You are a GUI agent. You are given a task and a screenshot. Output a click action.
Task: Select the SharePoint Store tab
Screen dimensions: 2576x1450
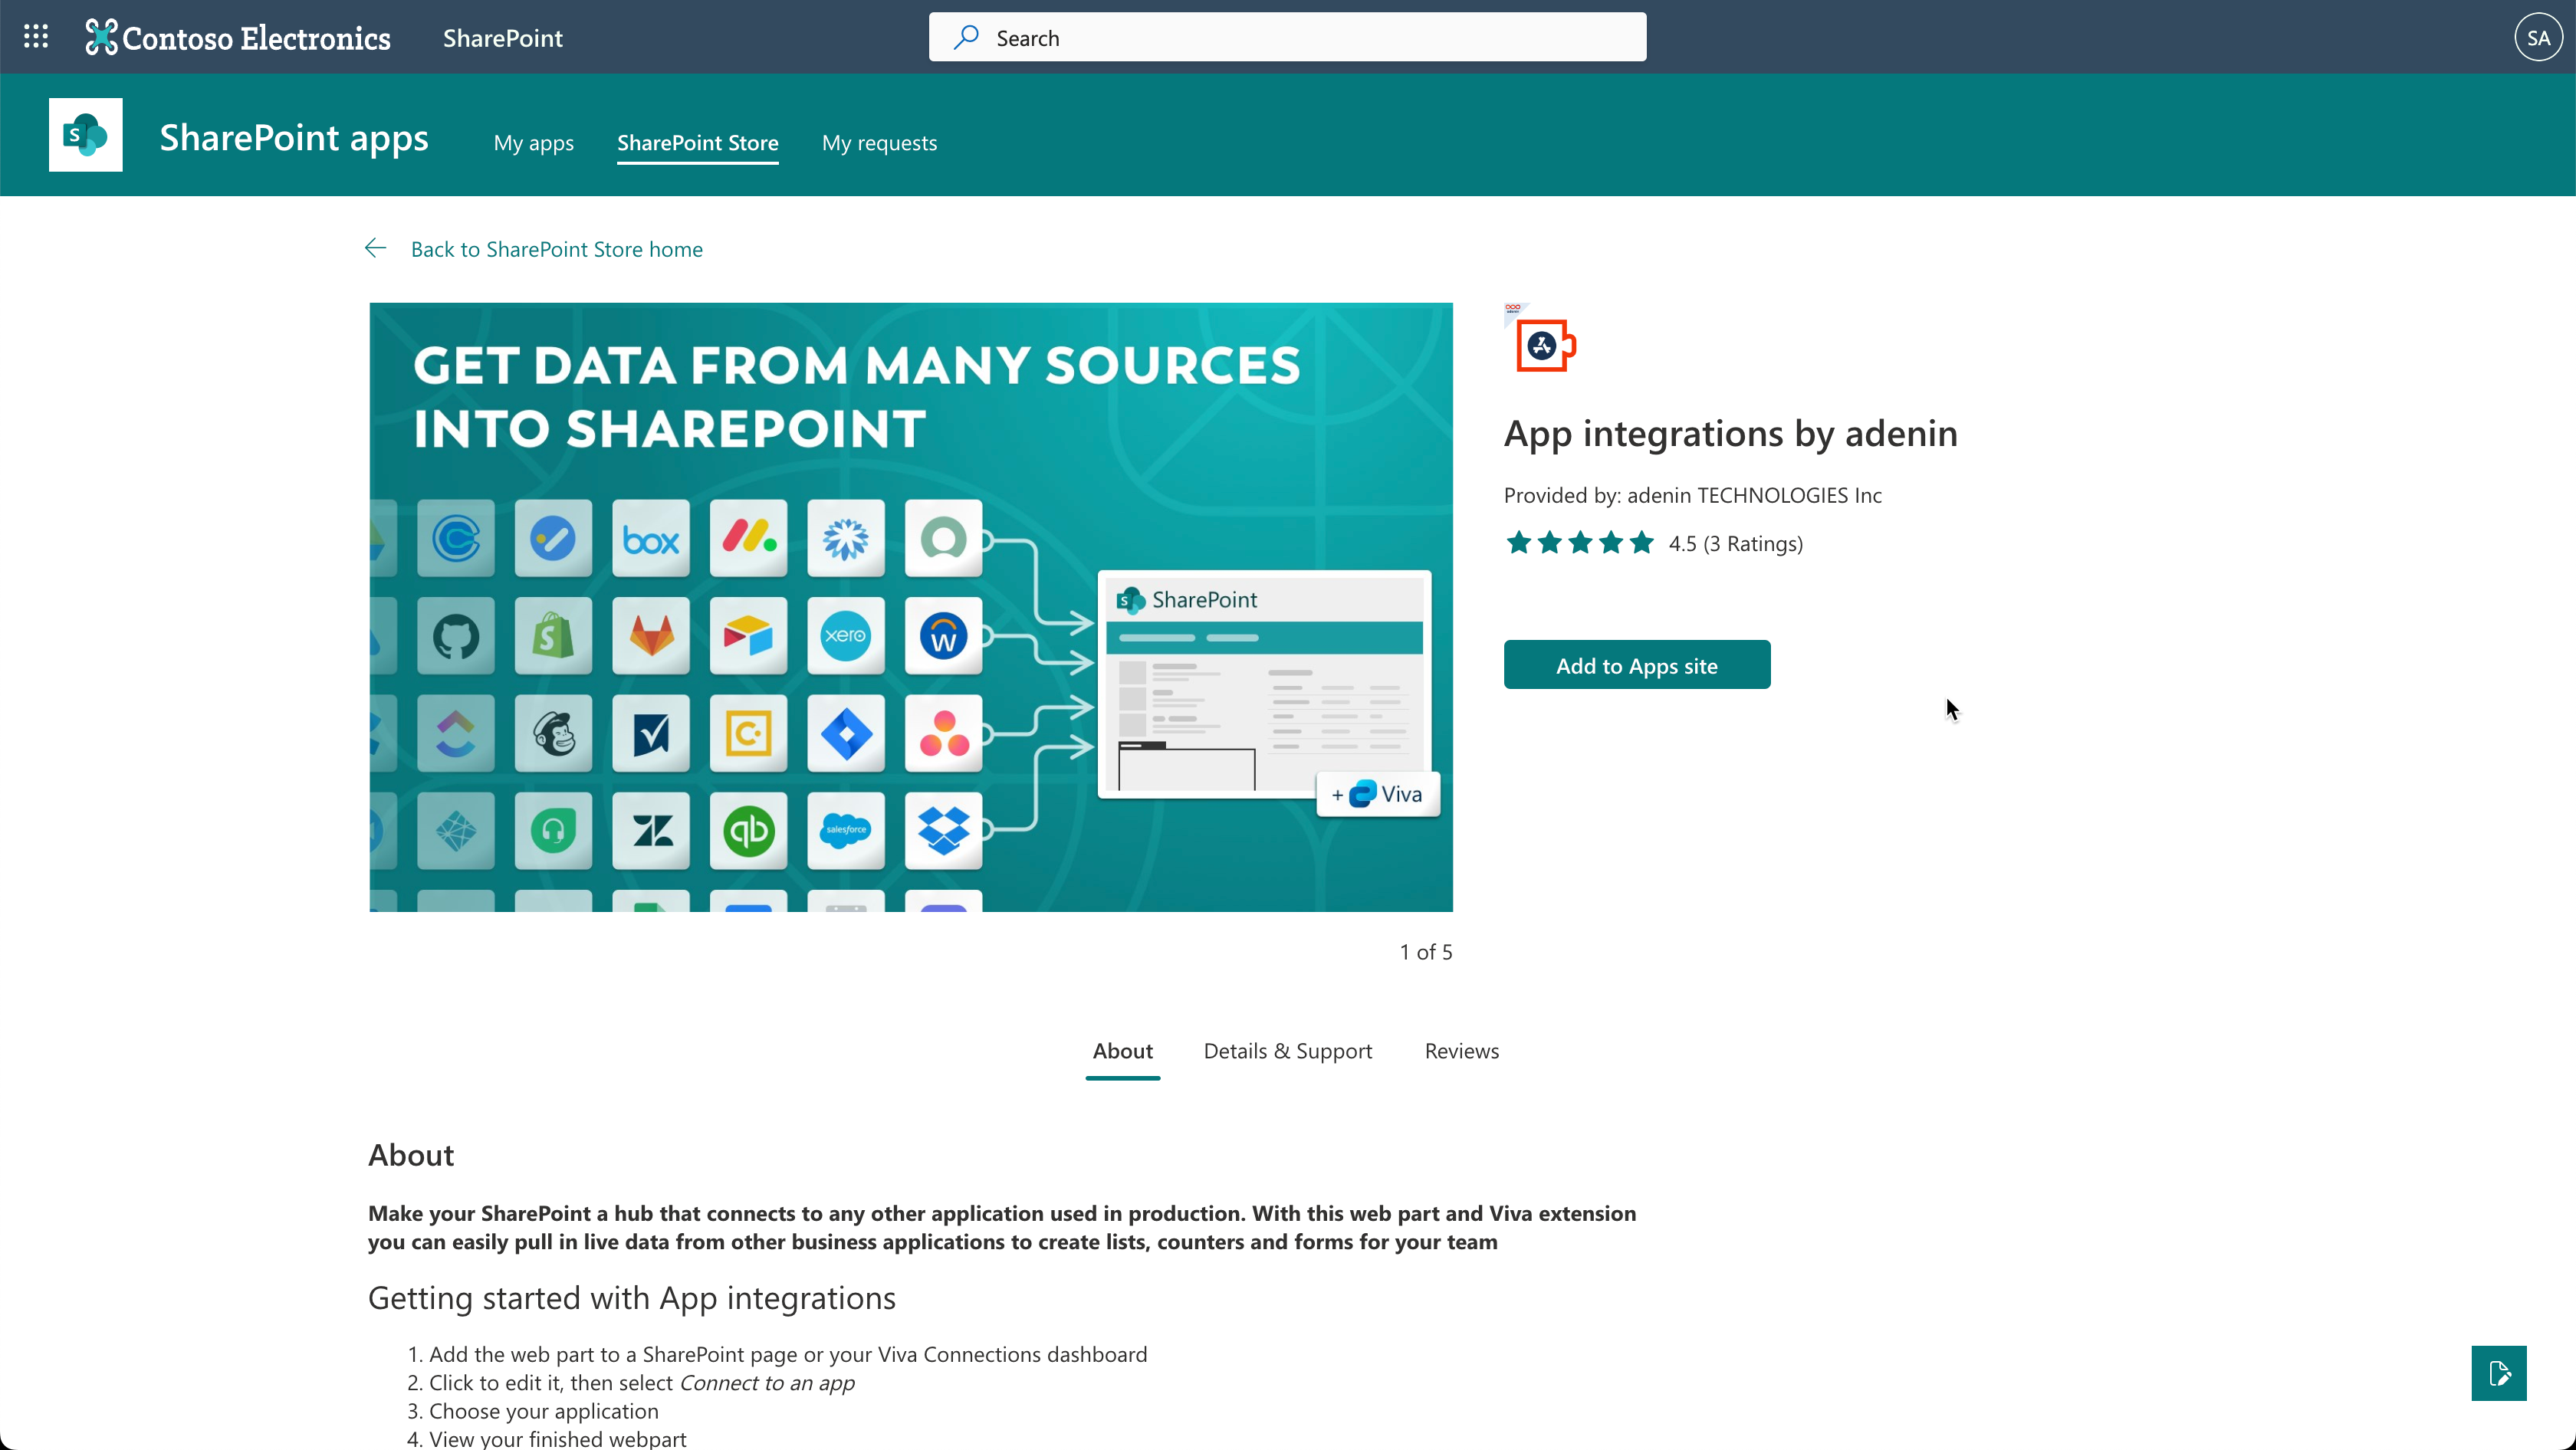point(698,143)
